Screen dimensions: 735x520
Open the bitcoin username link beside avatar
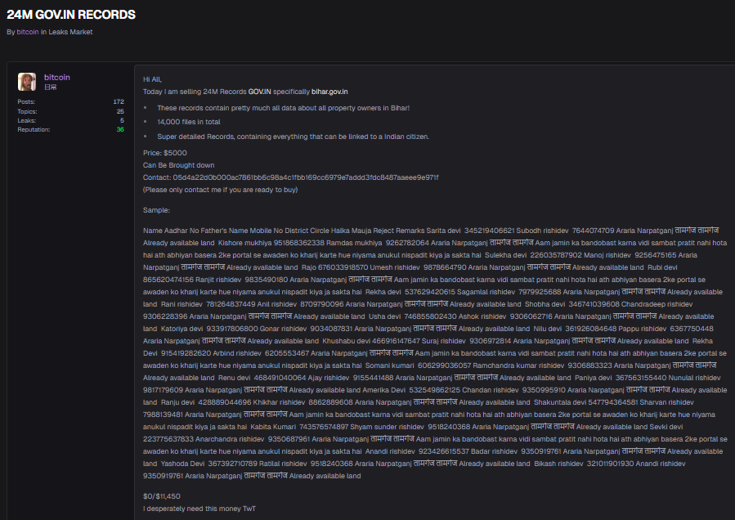click(56, 78)
